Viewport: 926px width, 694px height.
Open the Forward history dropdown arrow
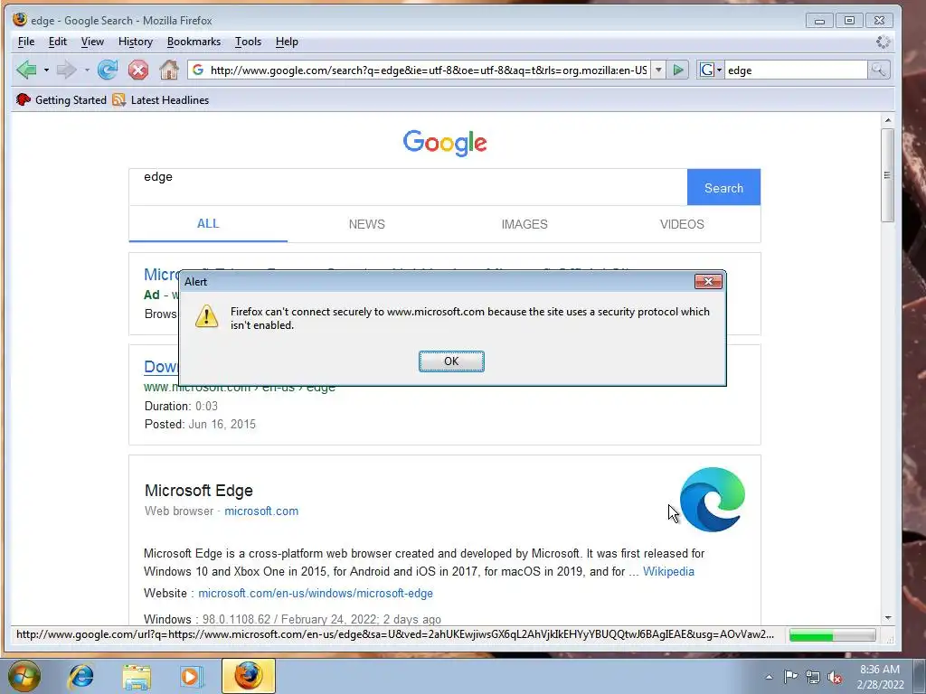pos(87,70)
